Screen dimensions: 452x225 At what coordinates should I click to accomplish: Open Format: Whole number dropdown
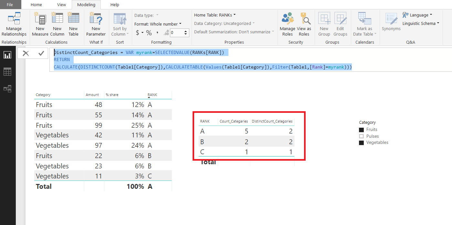pos(158,24)
